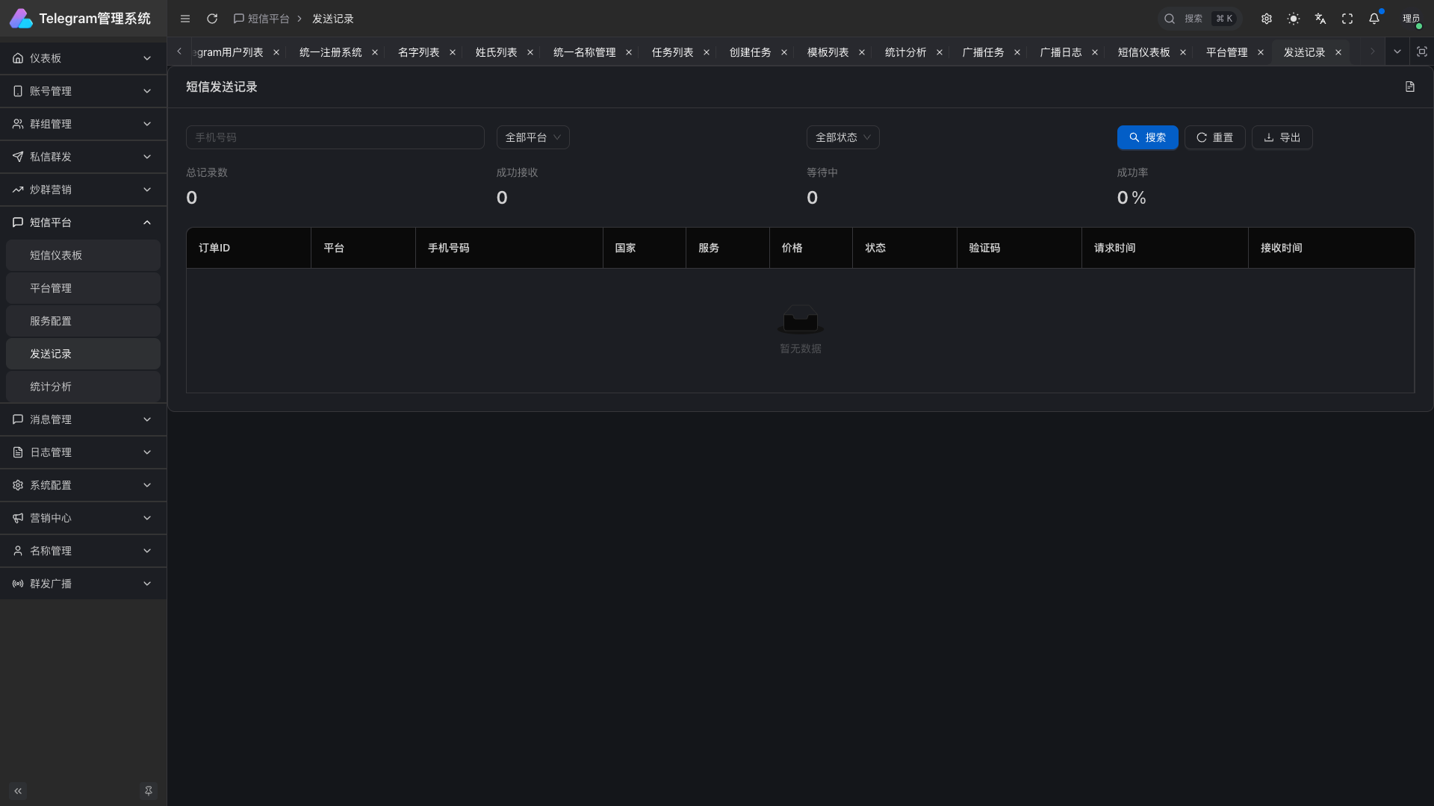Click the 手机号码 input field
Viewport: 1434px width, 806px height.
tap(335, 137)
